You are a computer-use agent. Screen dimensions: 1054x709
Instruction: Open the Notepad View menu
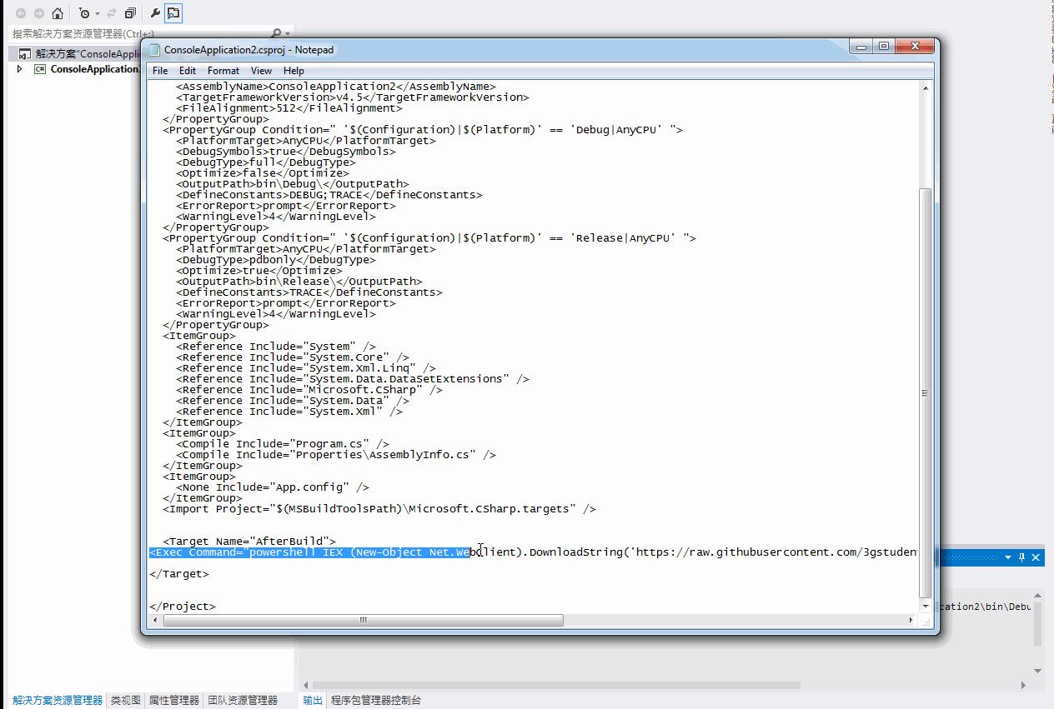pyautogui.click(x=262, y=71)
